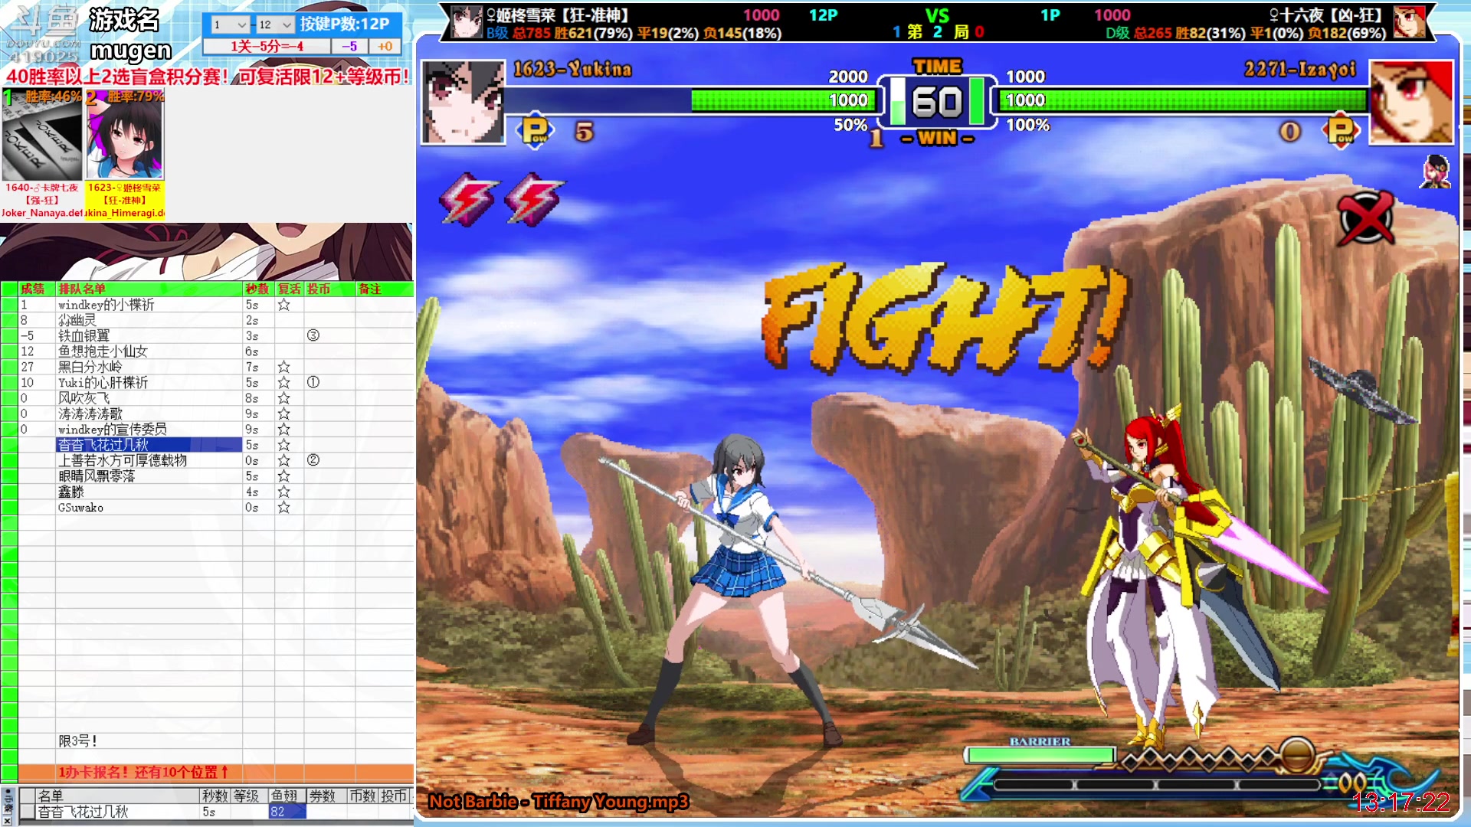
Task: Click the BARRIER gauge bar
Action: click(x=1040, y=755)
